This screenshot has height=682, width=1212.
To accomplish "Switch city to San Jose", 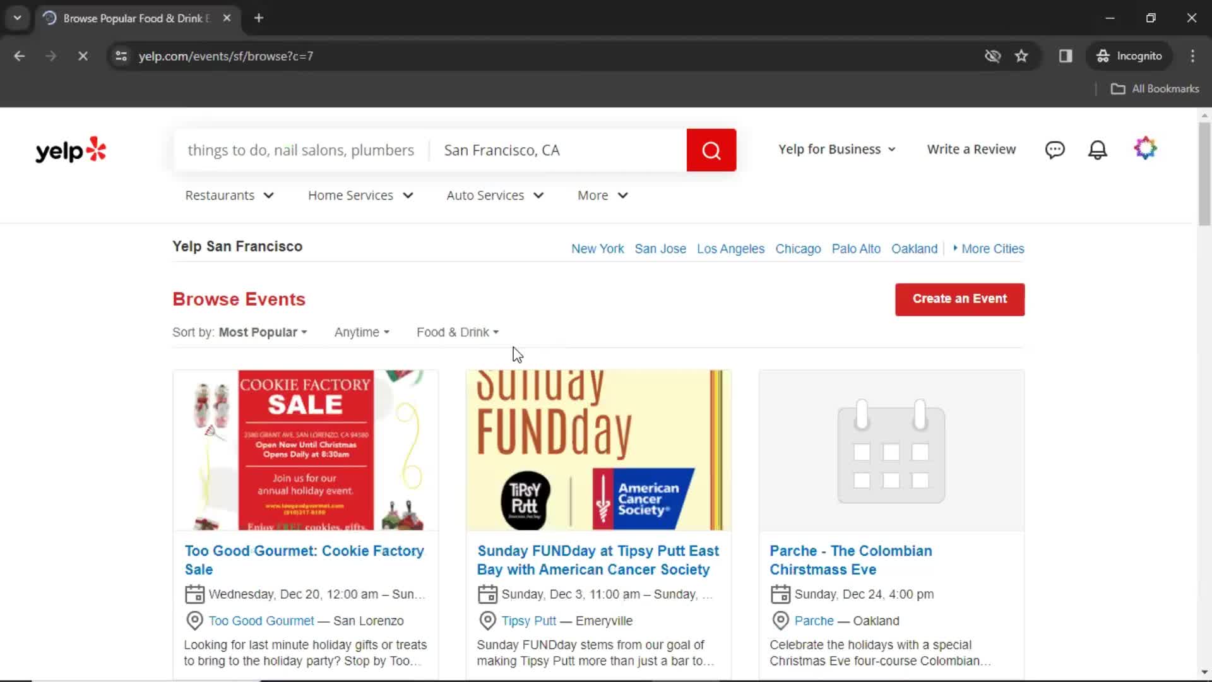I will (660, 249).
